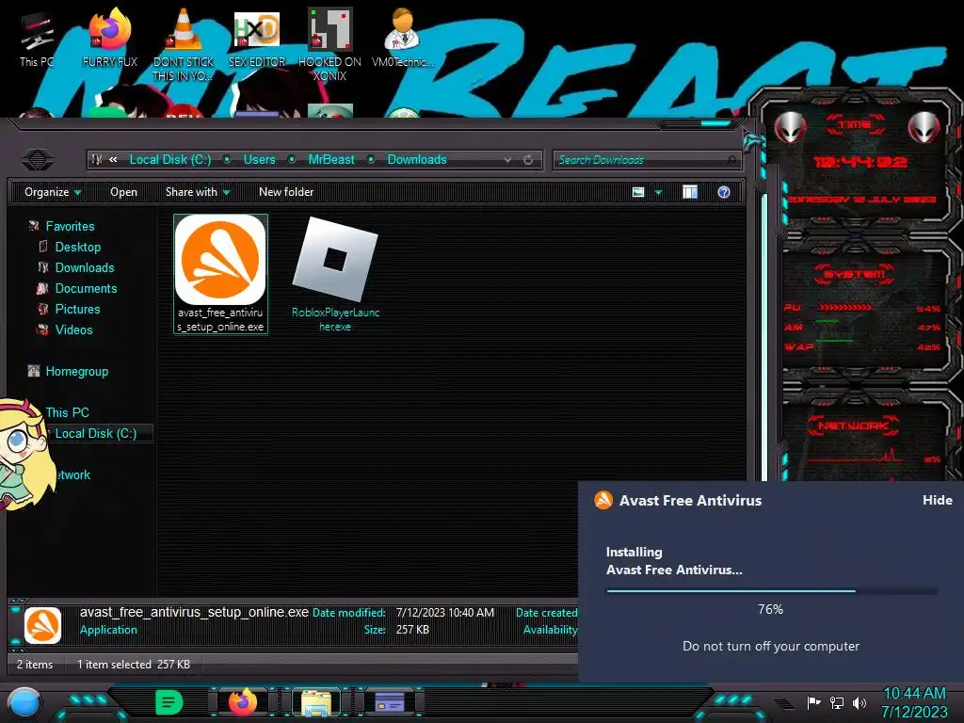Open network tray icon

coord(837,702)
